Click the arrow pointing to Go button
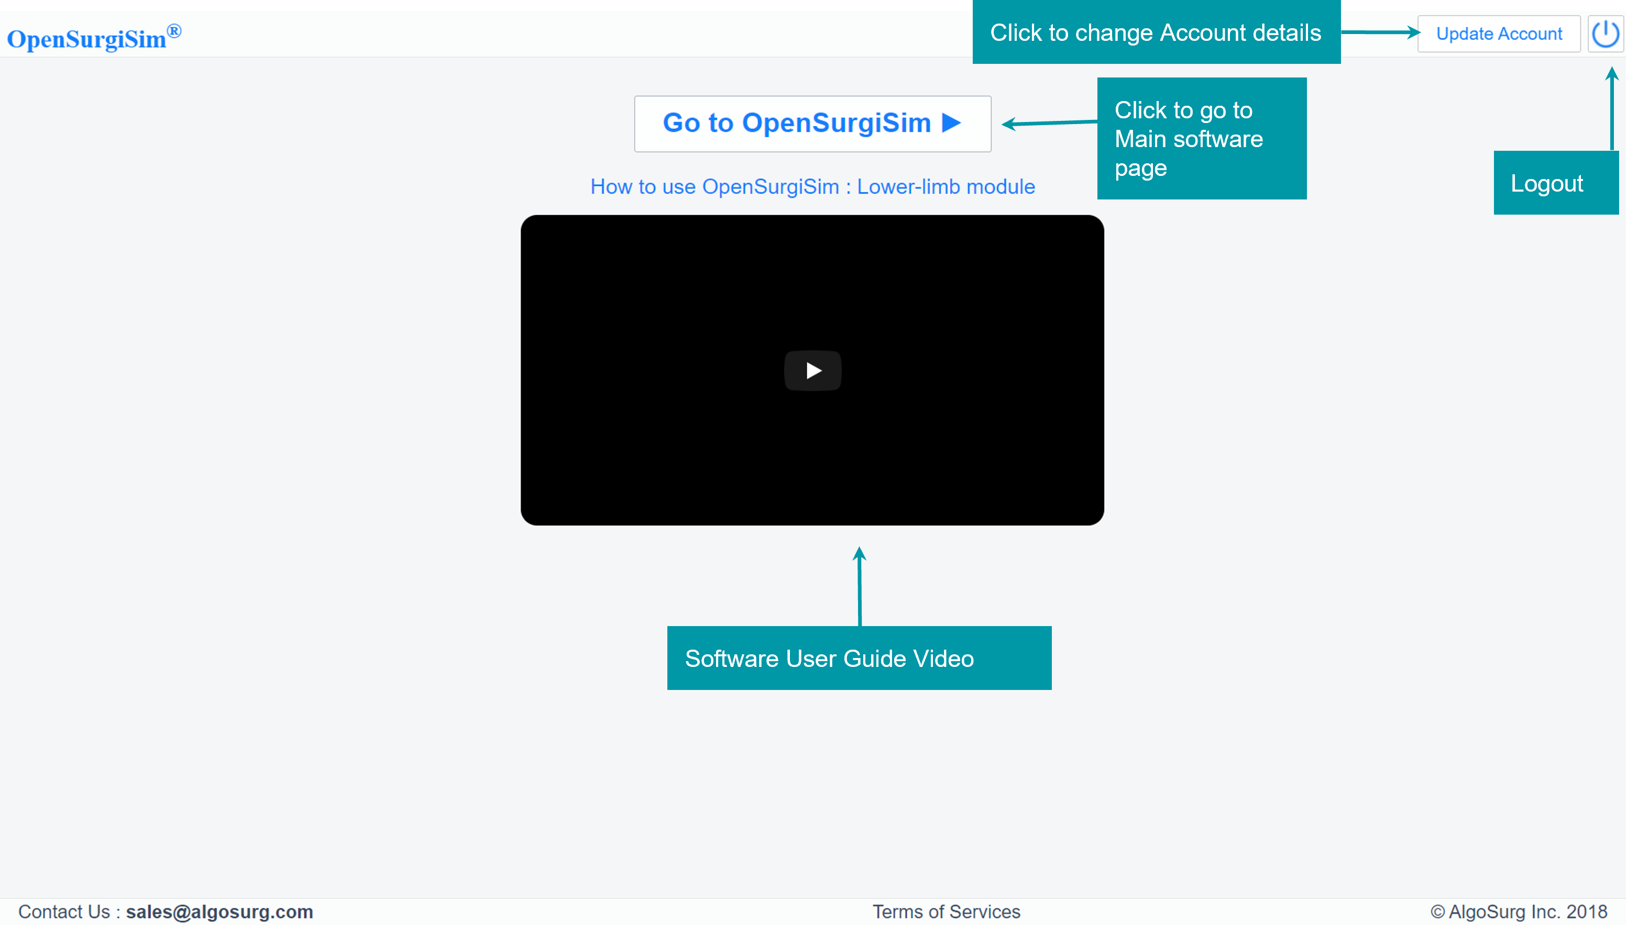Image resolution: width=1627 pixels, height=925 pixels. (x=1049, y=122)
